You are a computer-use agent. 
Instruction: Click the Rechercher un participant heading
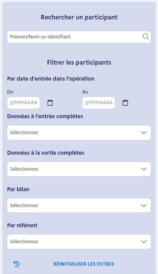[79, 17]
